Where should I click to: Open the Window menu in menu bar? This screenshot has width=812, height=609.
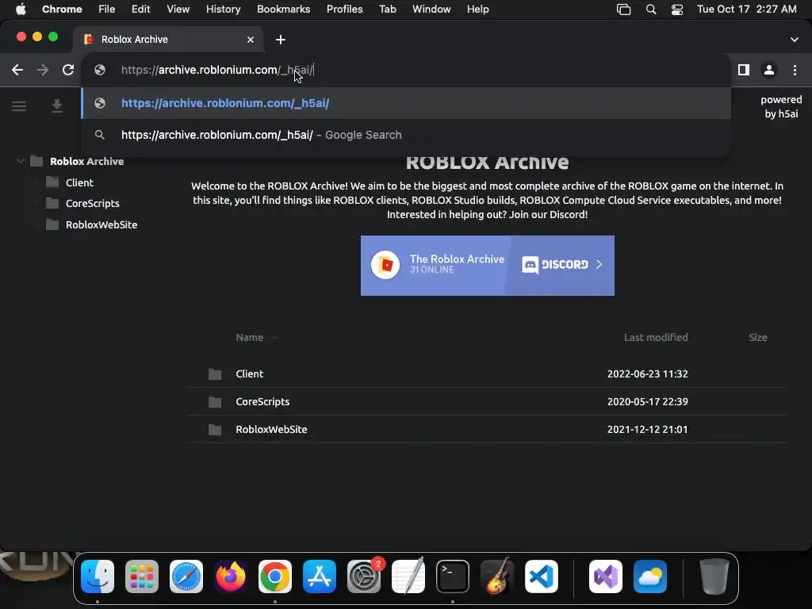tap(431, 10)
